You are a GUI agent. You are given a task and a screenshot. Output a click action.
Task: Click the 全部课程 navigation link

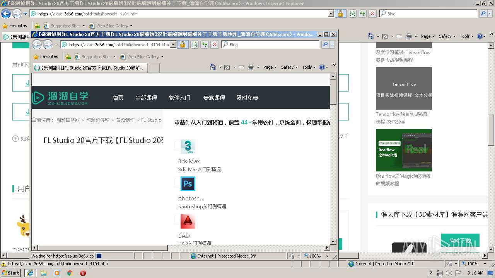click(146, 98)
